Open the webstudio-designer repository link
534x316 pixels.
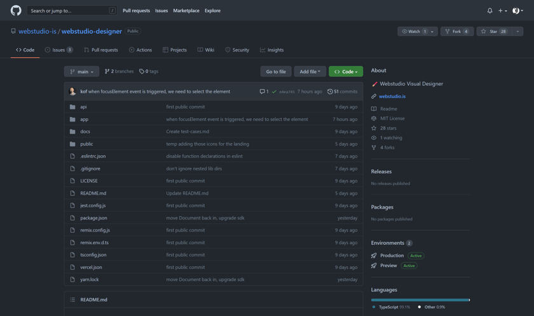[92, 31]
